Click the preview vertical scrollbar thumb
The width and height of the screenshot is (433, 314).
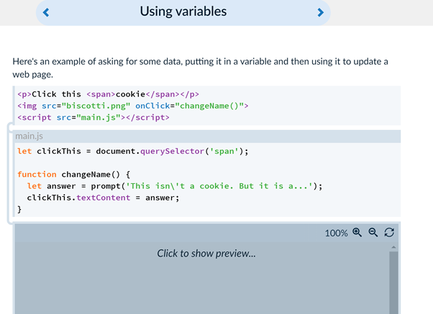(x=393, y=282)
